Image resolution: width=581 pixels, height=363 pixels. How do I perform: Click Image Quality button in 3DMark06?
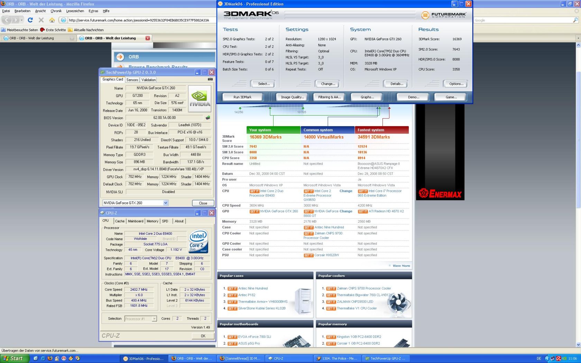click(292, 97)
